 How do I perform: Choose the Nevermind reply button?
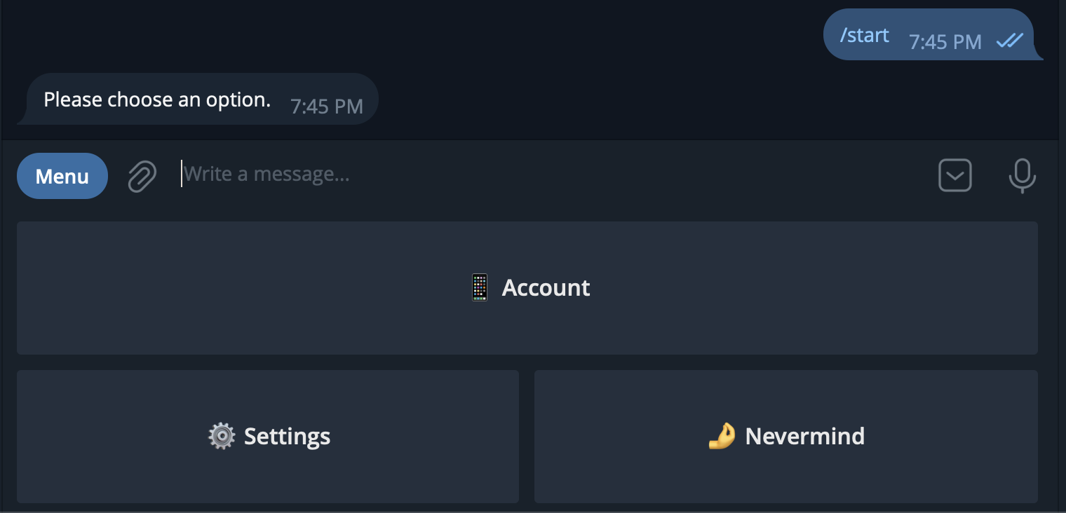(785, 436)
